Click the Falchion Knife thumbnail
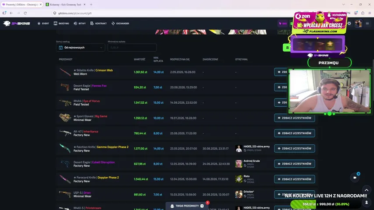This screenshot has height=210, width=374. pos(65,148)
